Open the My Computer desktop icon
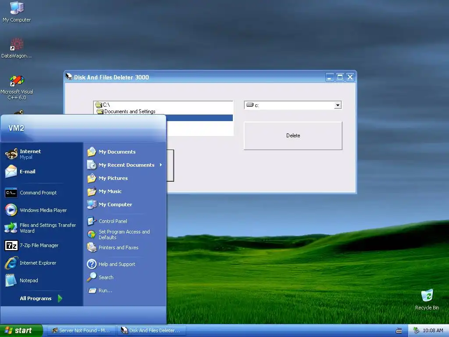Screen dimensions: 449x337 click(x=17, y=11)
